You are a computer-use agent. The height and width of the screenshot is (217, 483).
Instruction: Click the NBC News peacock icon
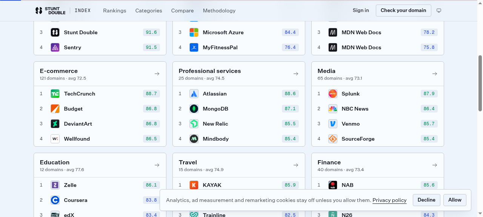click(x=333, y=109)
